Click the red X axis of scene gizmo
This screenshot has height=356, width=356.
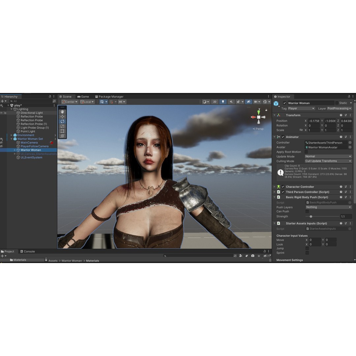coord(253,117)
